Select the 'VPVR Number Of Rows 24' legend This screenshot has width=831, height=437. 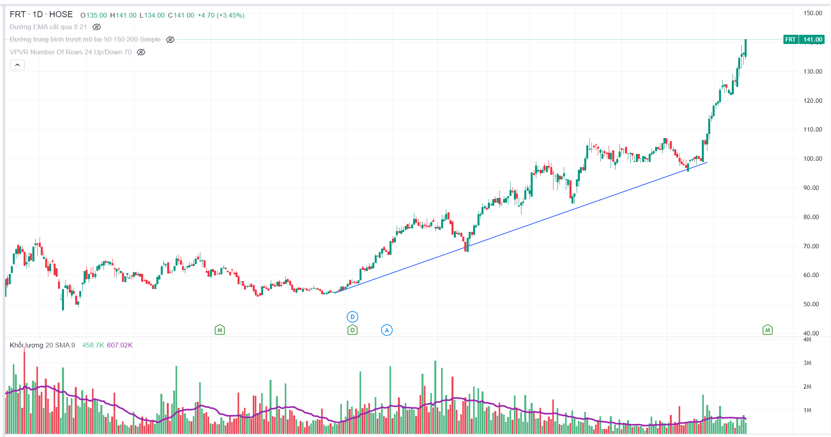click(x=70, y=52)
